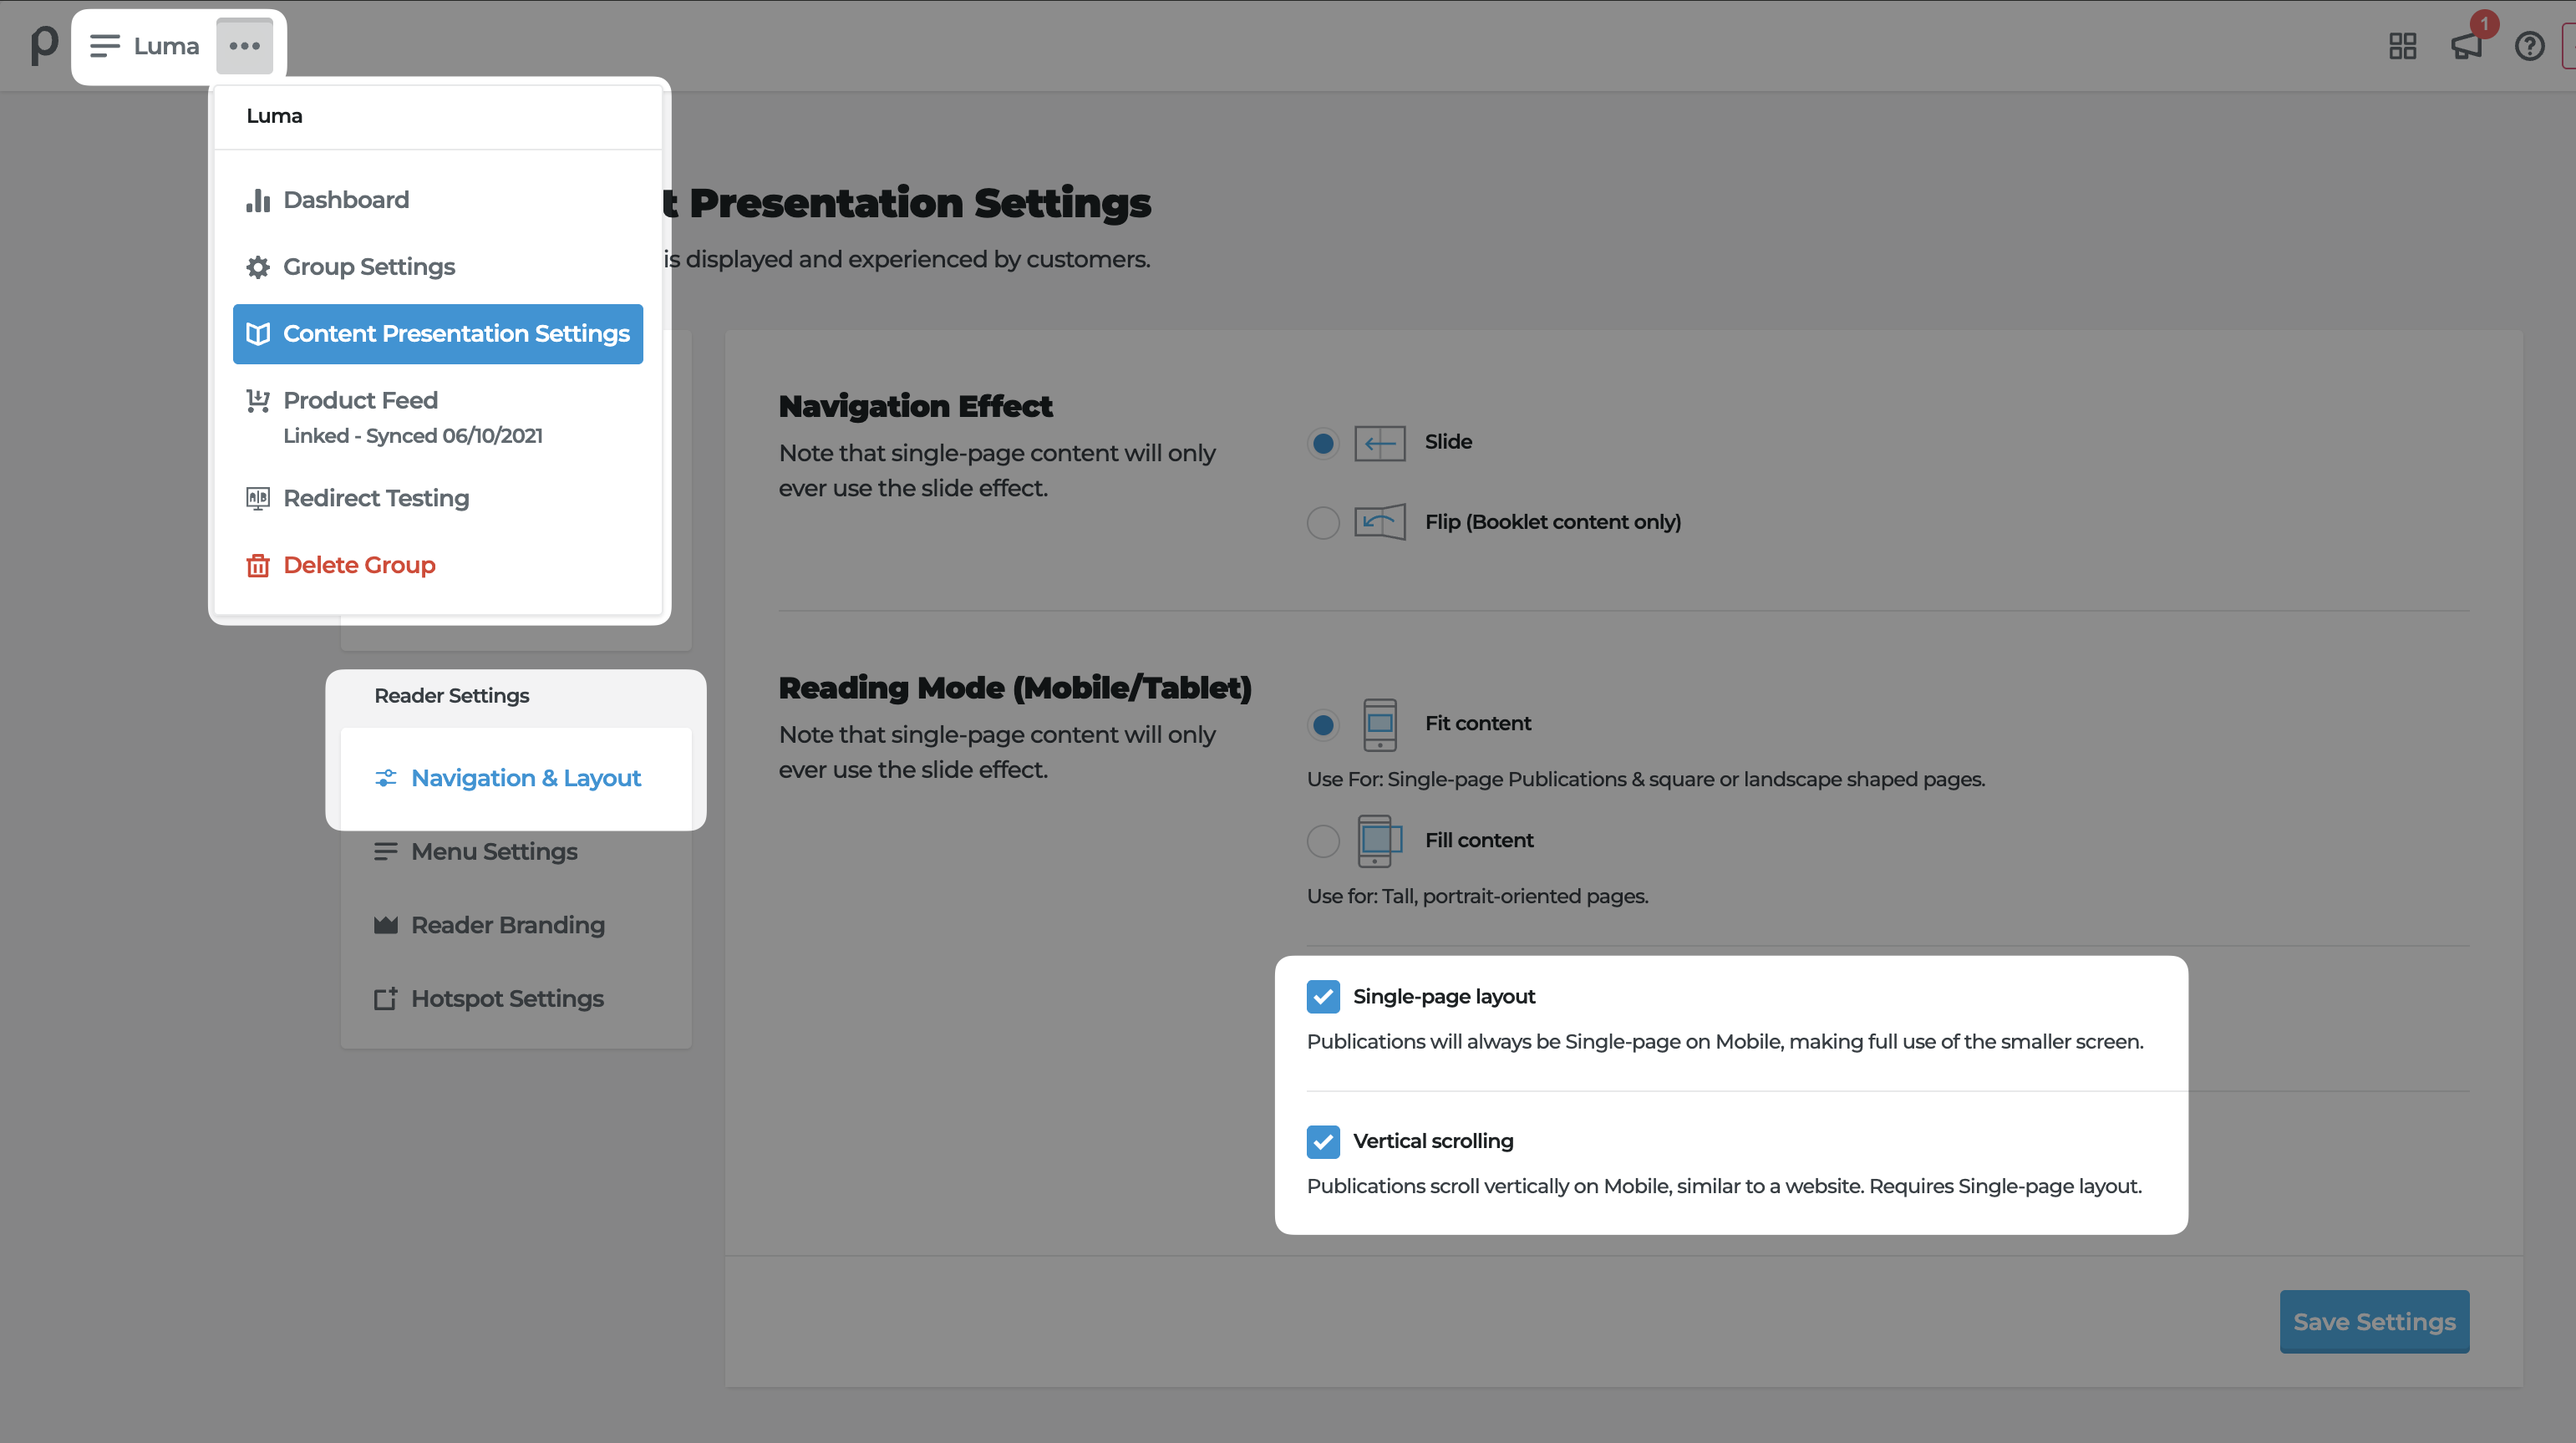This screenshot has width=2576, height=1443.
Task: Open the announcements megaphone icon
Action: tap(2466, 46)
